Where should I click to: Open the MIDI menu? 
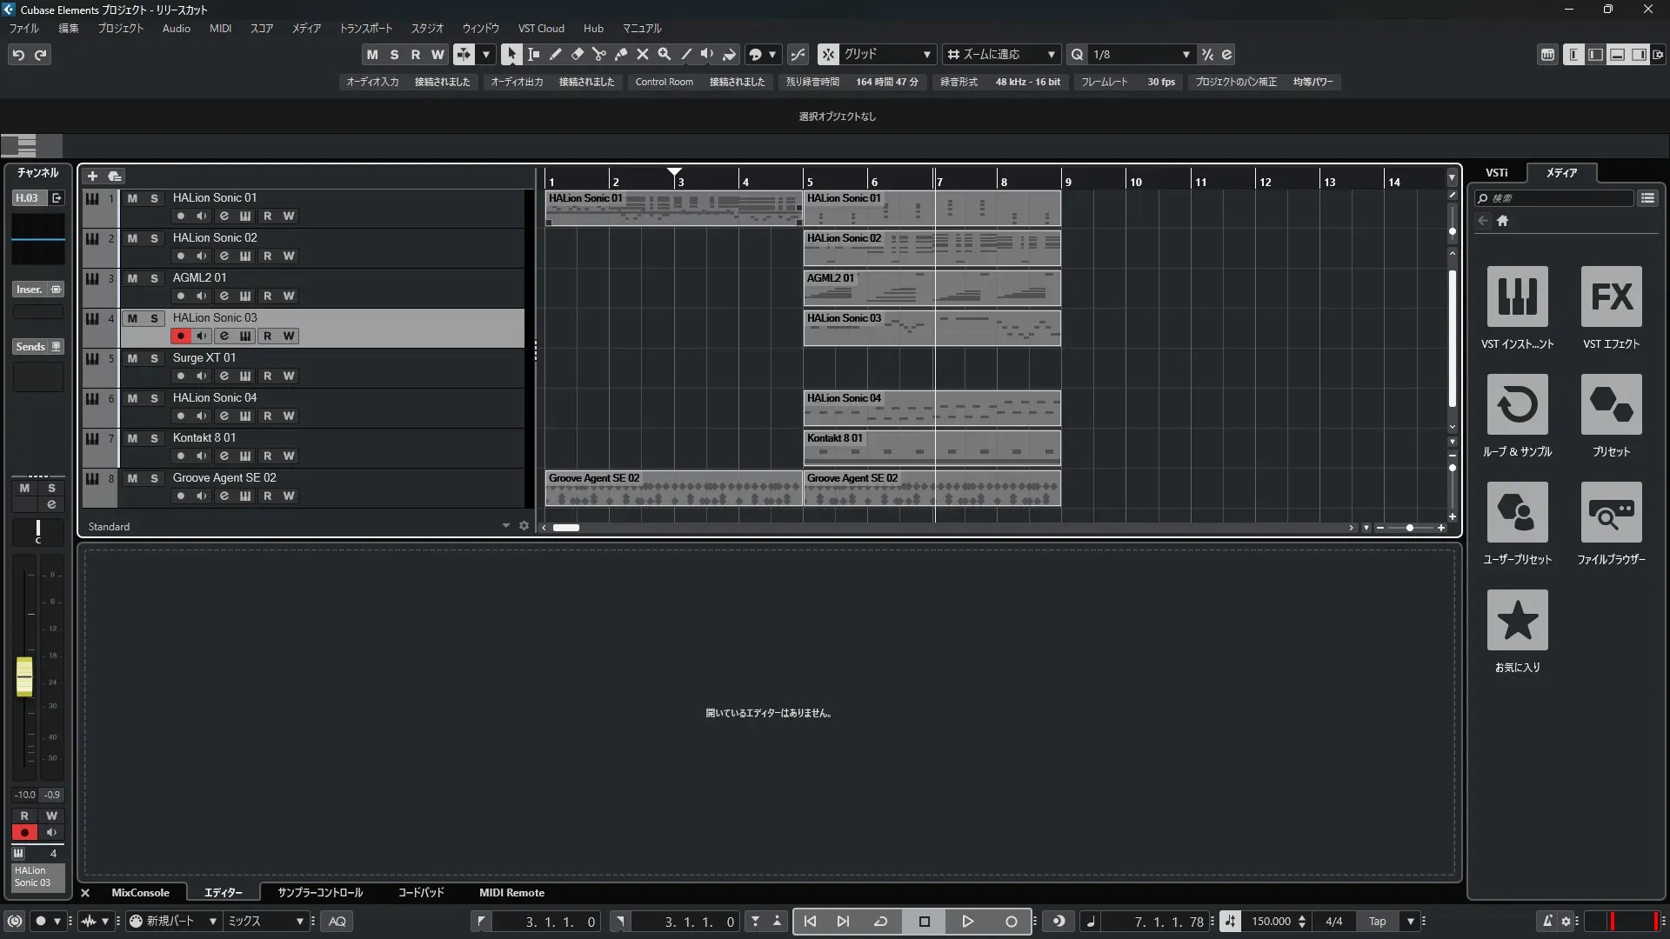[x=220, y=28]
